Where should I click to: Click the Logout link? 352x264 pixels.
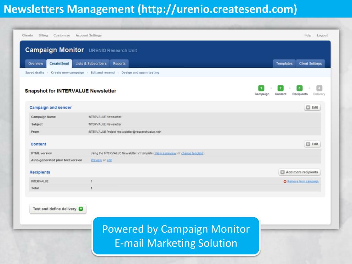tap(322, 35)
